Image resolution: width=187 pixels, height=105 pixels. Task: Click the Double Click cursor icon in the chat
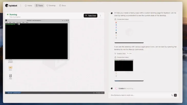point(115,54)
